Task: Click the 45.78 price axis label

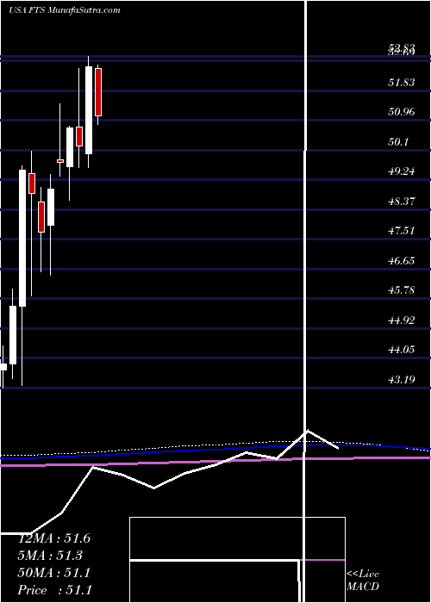Action: [402, 289]
